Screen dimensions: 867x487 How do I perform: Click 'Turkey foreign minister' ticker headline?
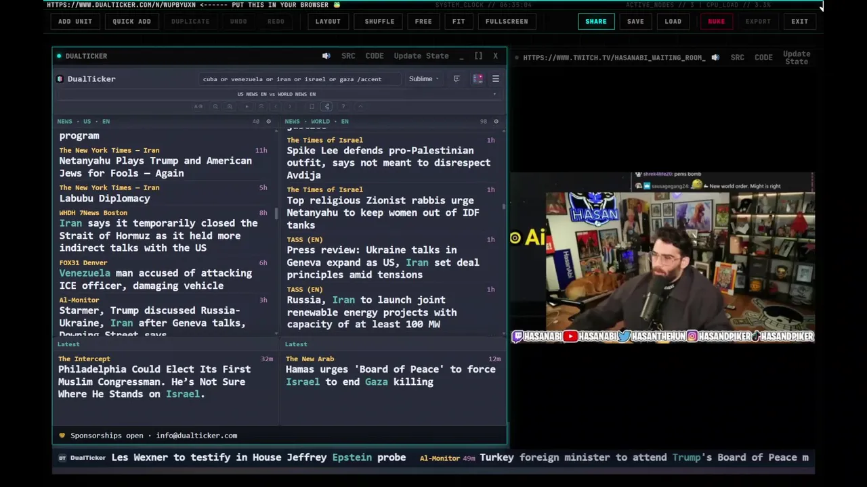click(x=644, y=458)
